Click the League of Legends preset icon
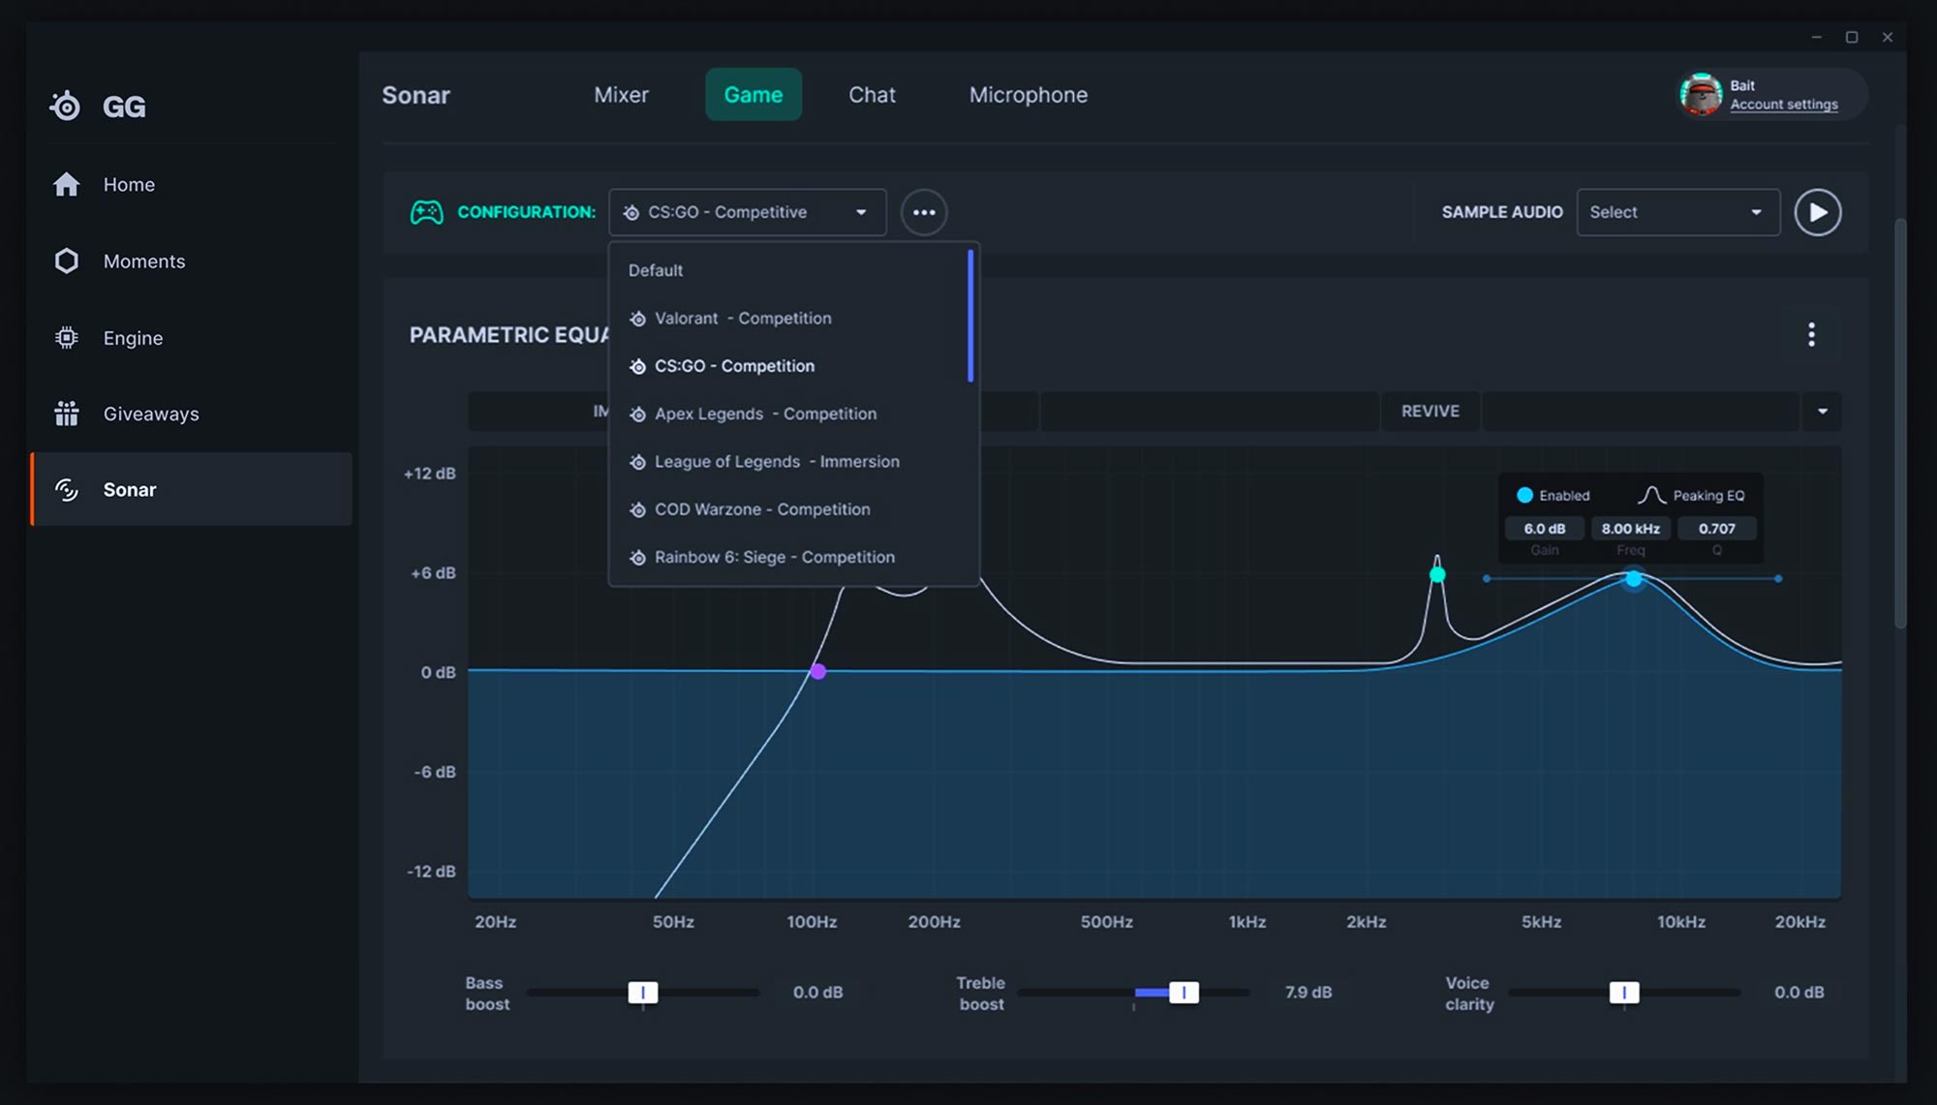 click(x=637, y=462)
